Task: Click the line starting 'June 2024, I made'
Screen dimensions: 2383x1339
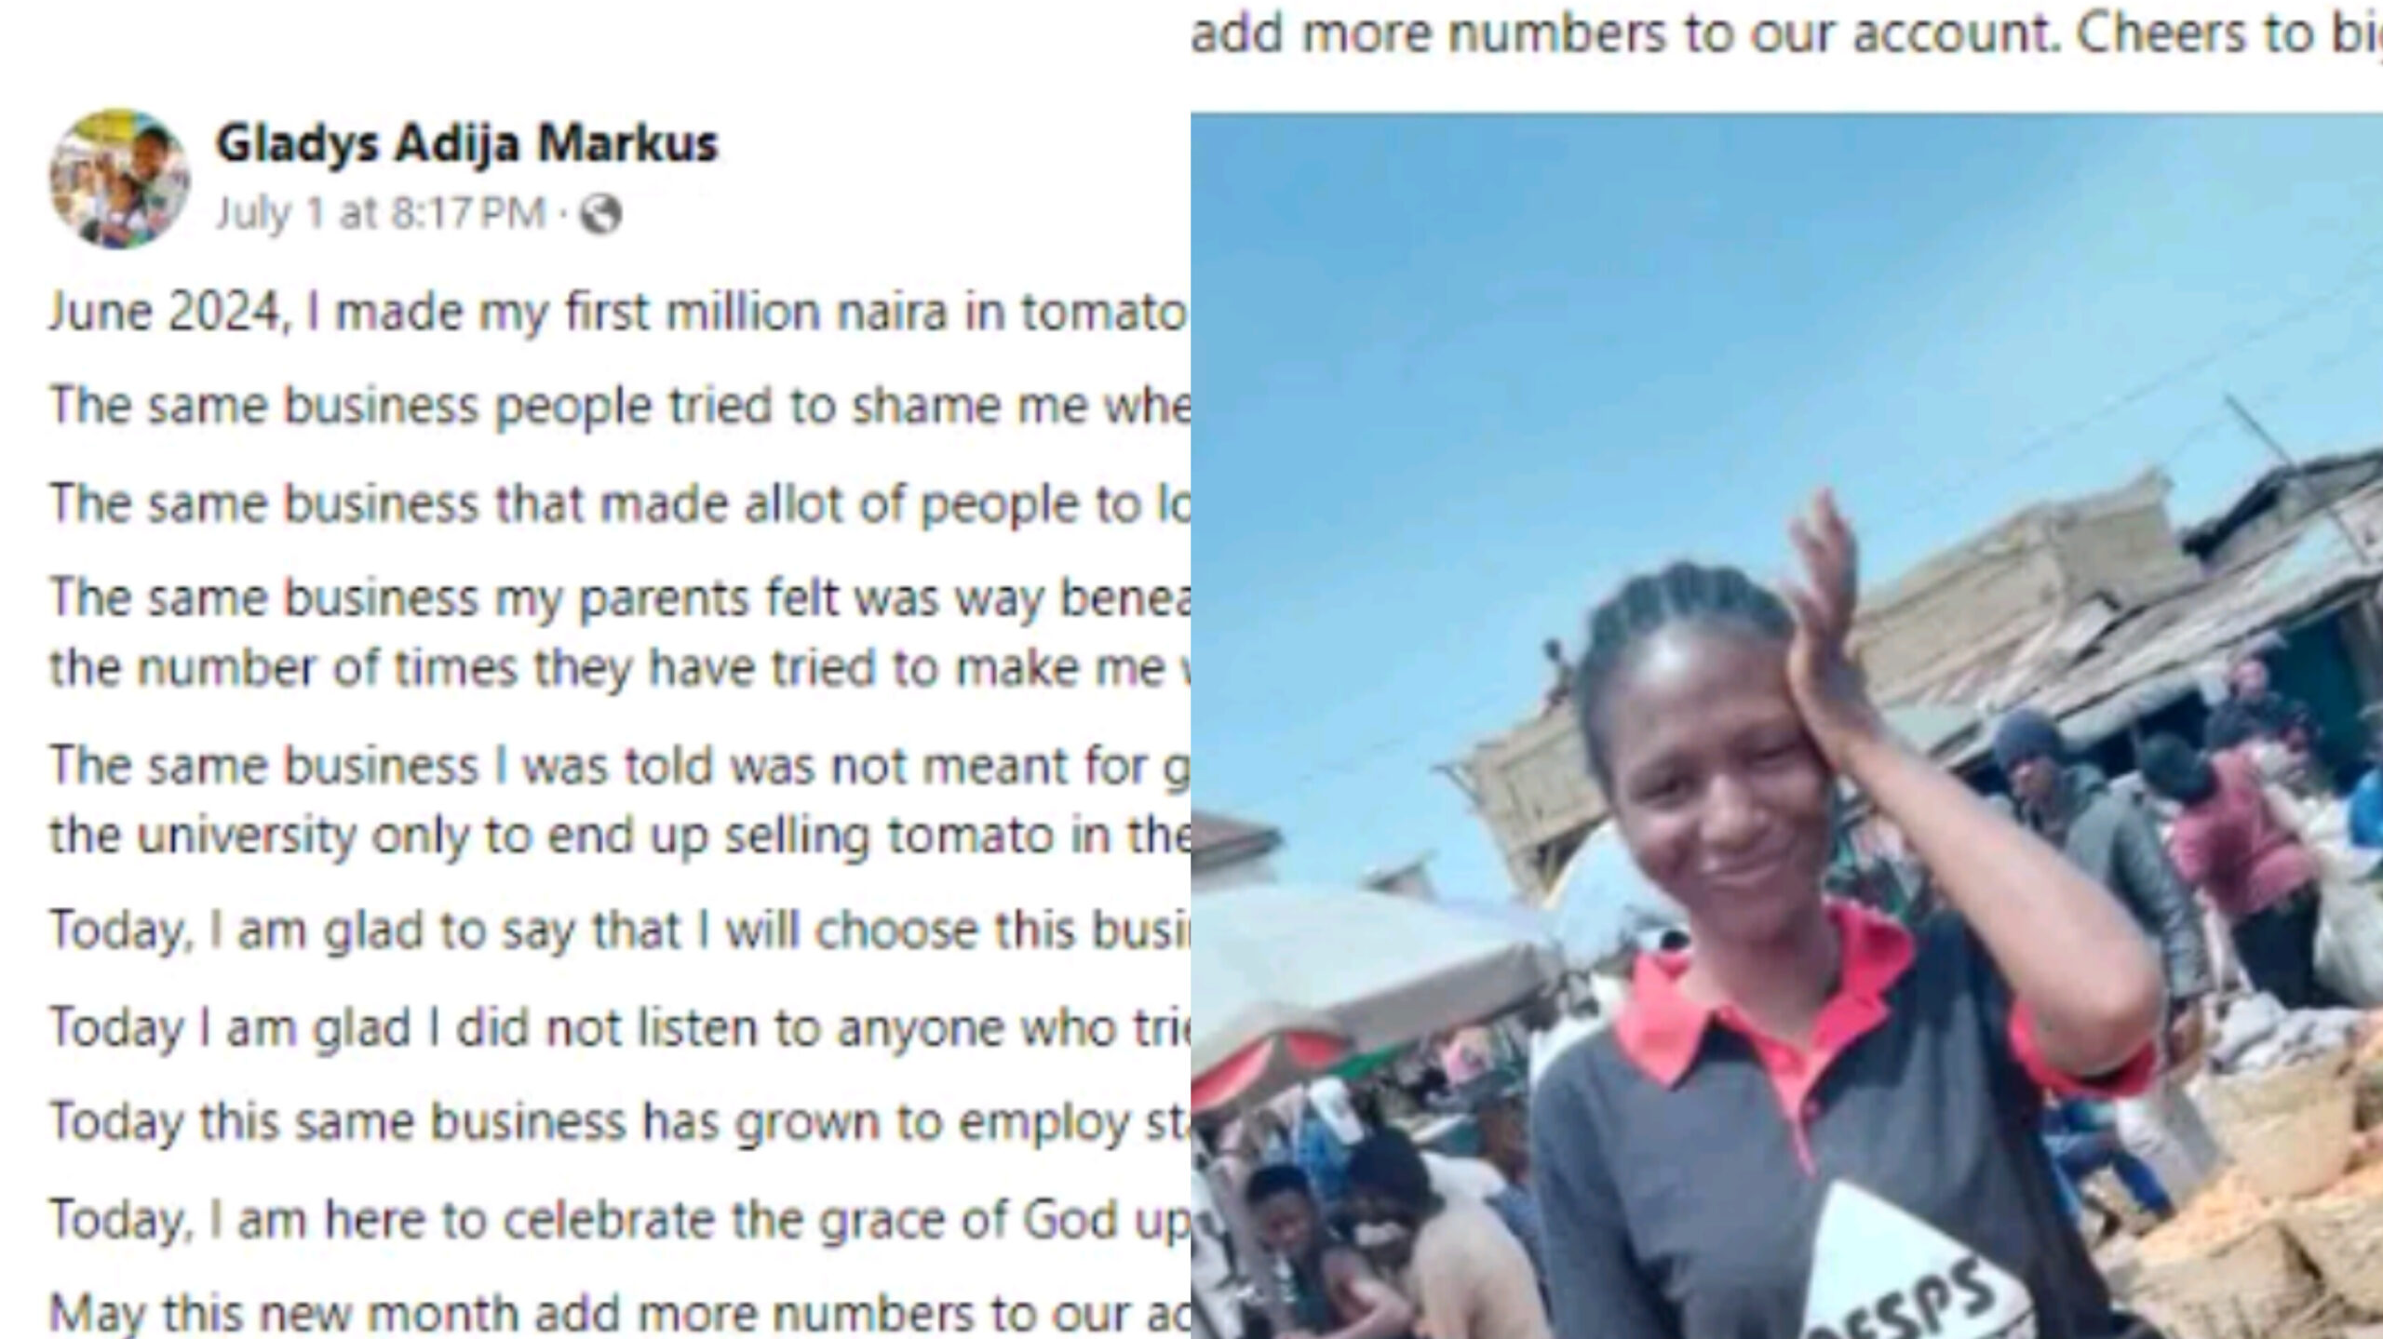Action: (x=619, y=312)
